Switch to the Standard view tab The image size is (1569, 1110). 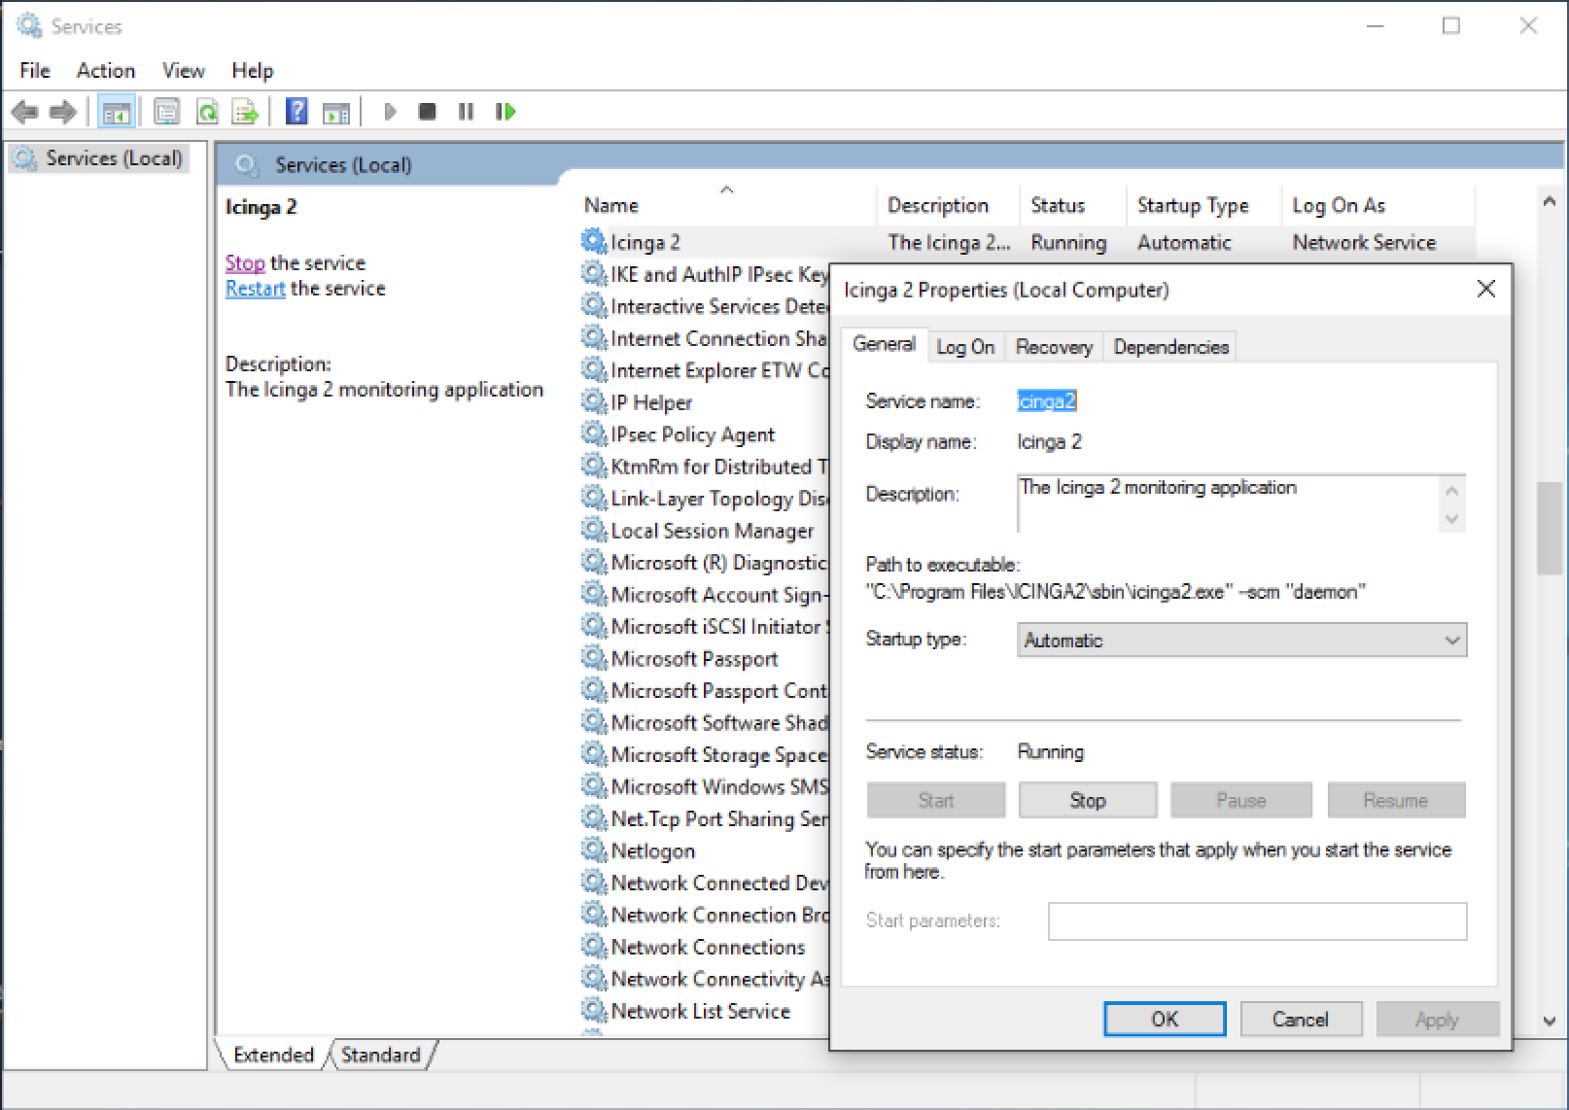(380, 1055)
